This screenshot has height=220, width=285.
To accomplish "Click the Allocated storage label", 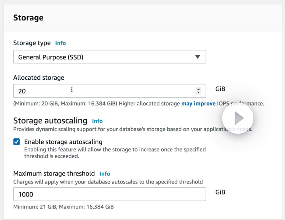I will (x=39, y=78).
